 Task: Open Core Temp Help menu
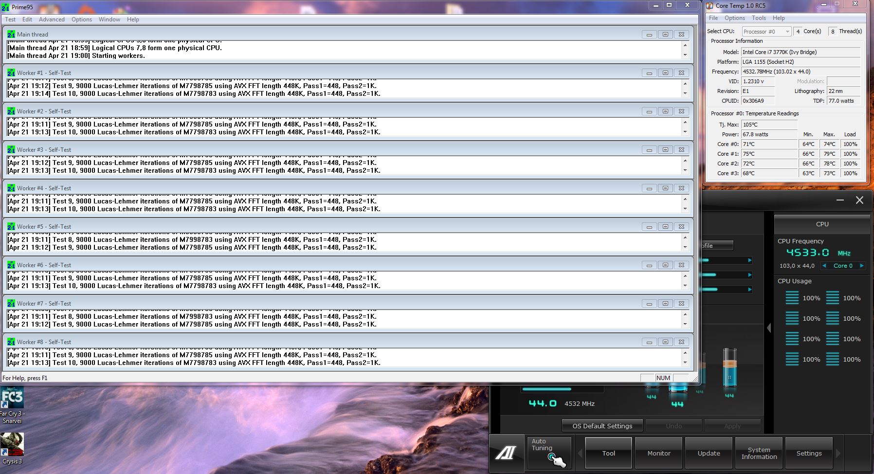[779, 18]
